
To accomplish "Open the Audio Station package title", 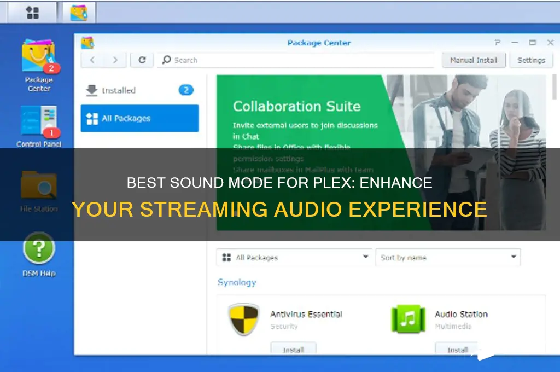I will (x=461, y=314).
